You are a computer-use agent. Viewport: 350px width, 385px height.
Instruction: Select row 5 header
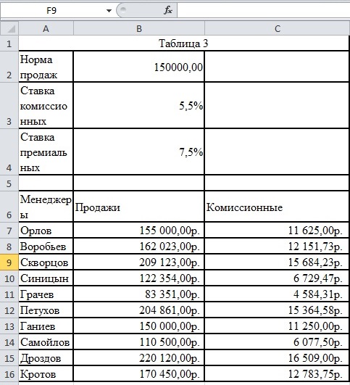tap(9, 183)
